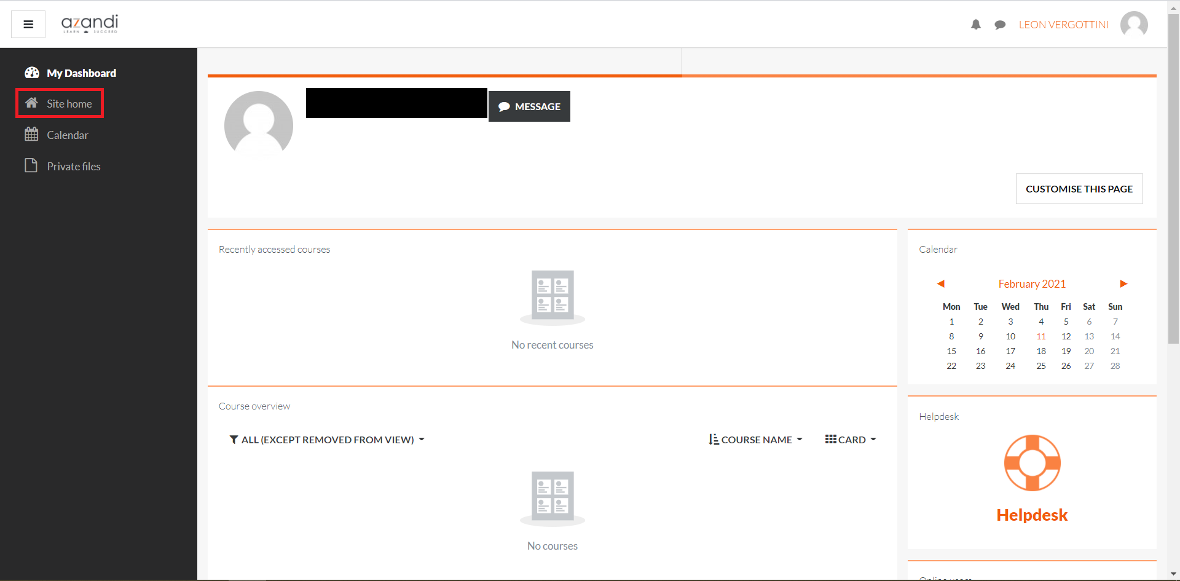
Task: Click the vertical page scrollbar
Action: pos(1173,178)
